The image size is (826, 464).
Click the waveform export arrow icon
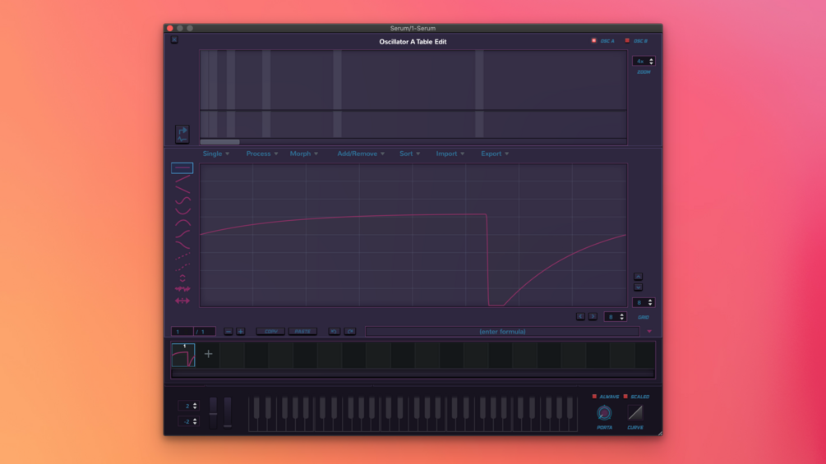[182, 134]
